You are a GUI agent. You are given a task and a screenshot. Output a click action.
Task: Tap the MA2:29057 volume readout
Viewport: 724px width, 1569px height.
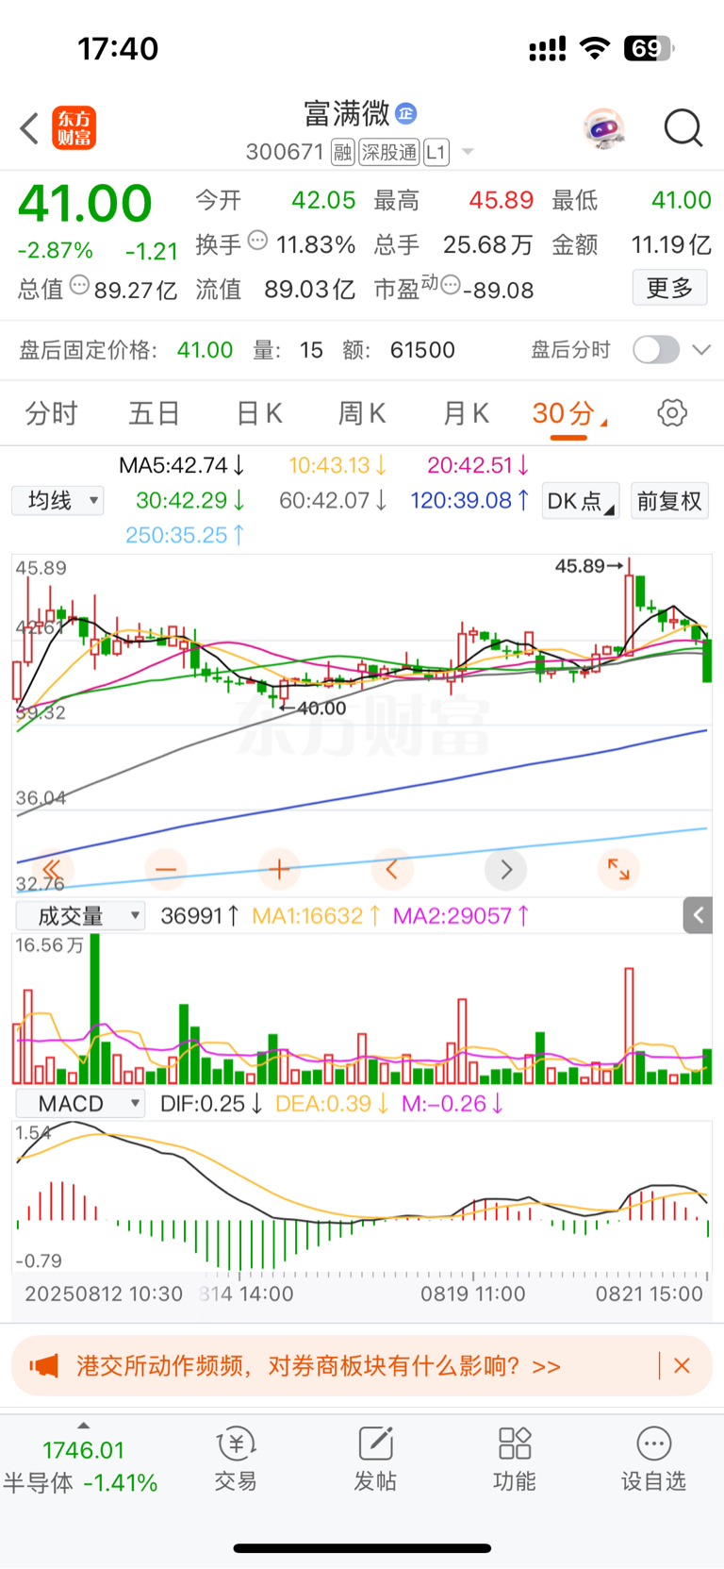[461, 916]
